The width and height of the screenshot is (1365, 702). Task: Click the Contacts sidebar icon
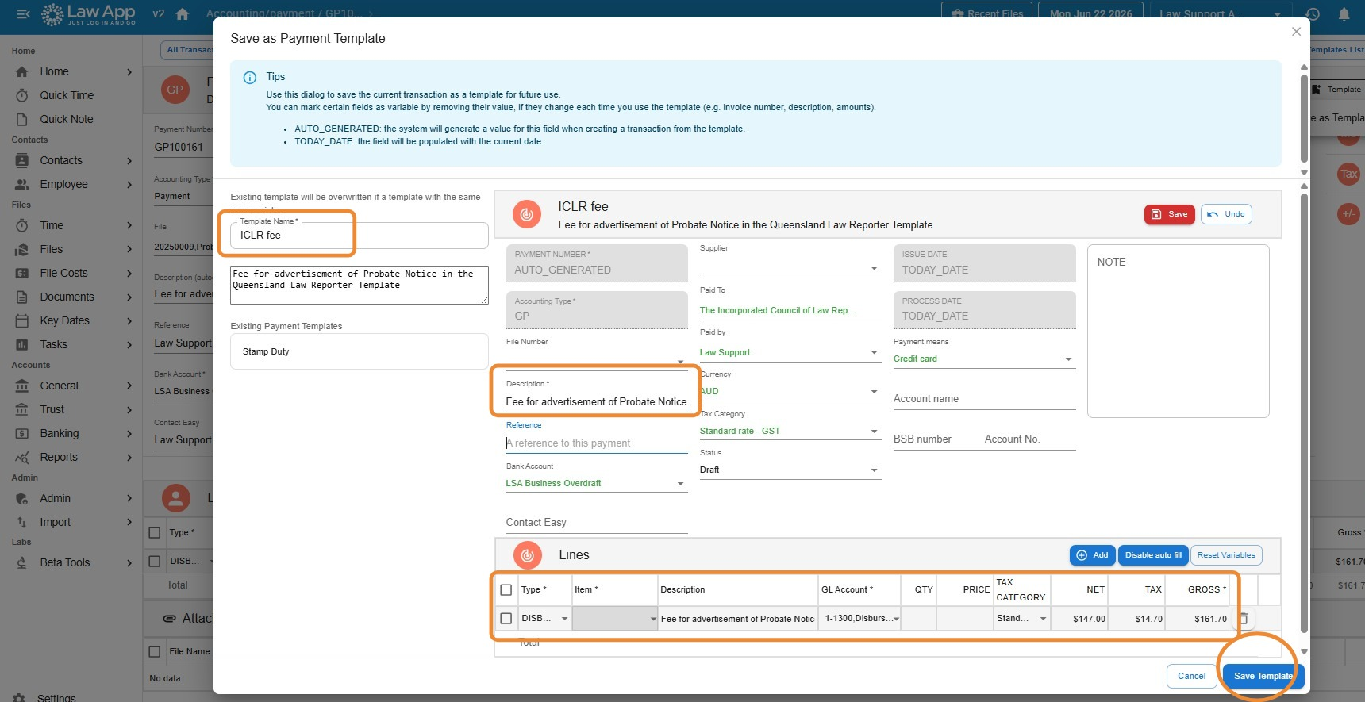click(x=22, y=160)
